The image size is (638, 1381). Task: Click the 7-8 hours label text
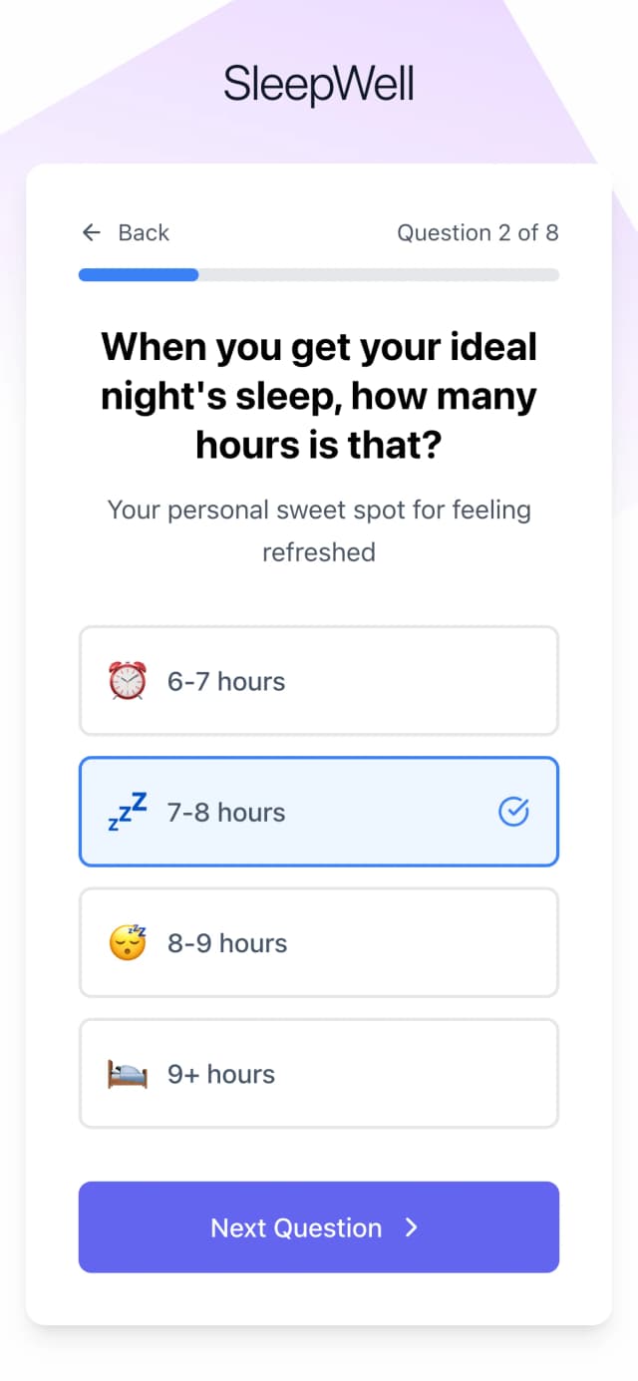226,813
